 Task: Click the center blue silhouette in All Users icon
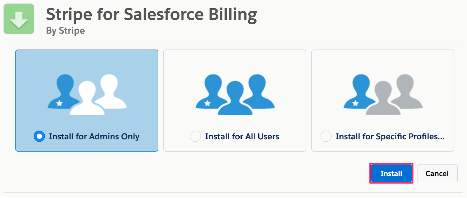235,98
